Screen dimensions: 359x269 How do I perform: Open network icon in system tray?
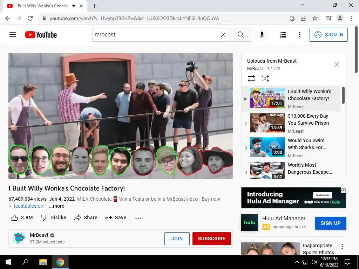[x=305, y=262]
